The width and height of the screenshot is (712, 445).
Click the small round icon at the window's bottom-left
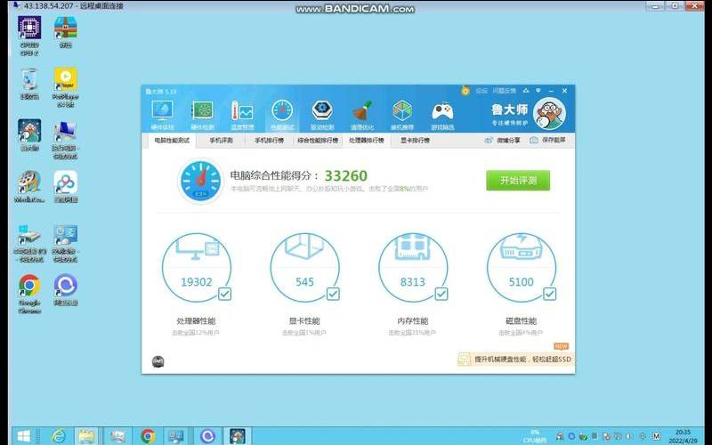pyautogui.click(x=158, y=362)
